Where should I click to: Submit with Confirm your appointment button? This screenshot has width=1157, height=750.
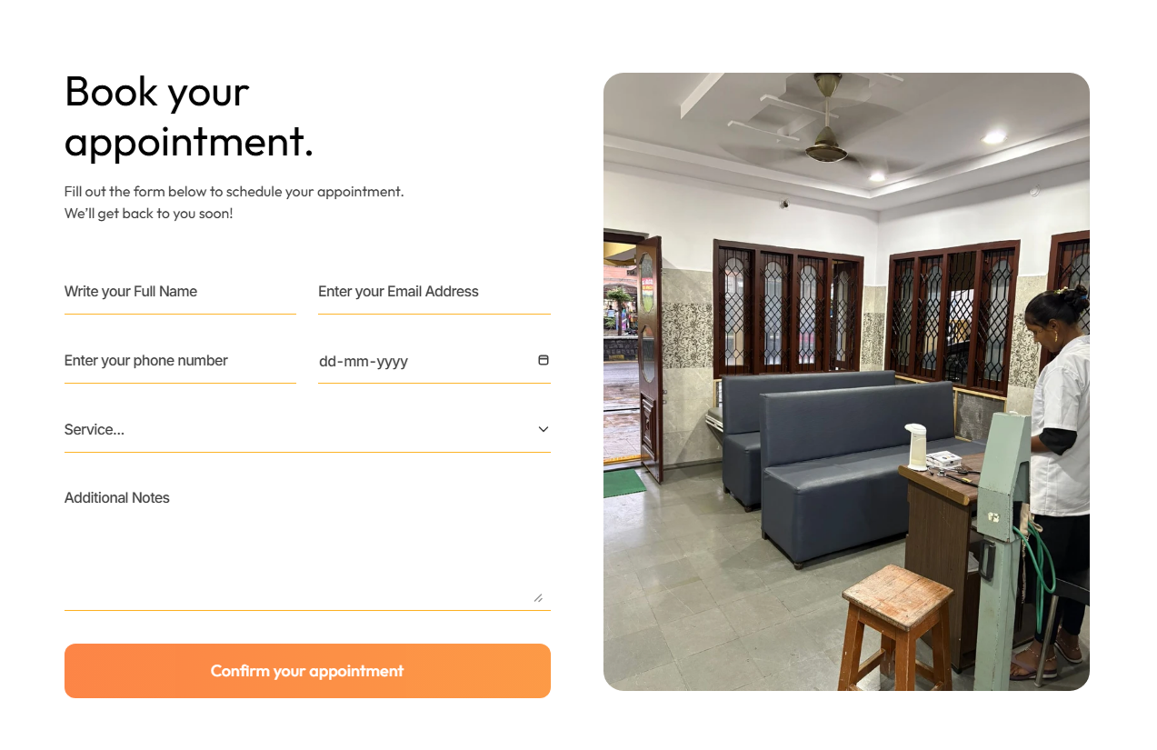pyautogui.click(x=307, y=671)
